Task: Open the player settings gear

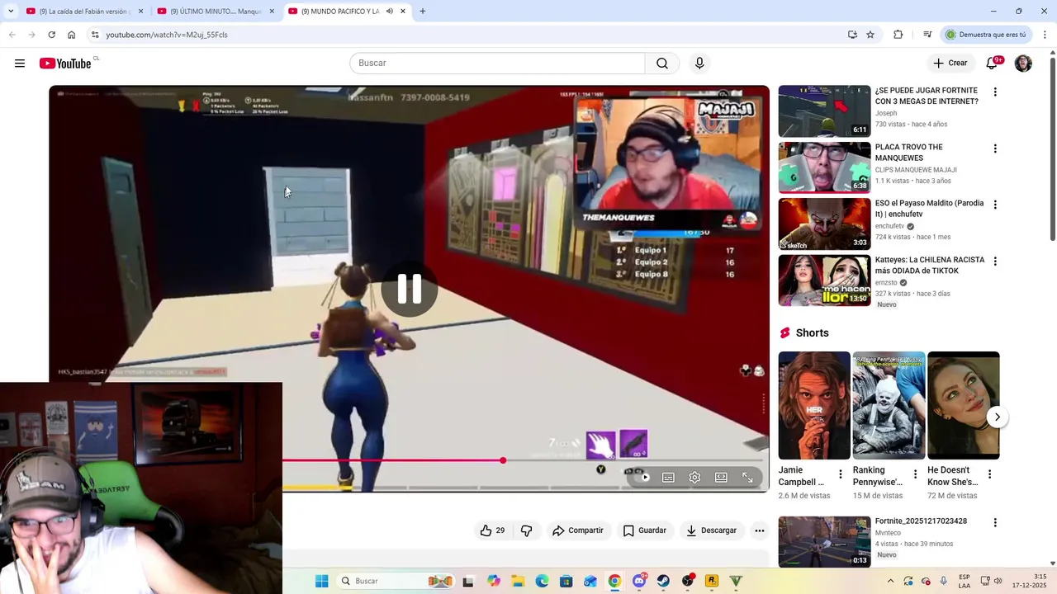Action: [694, 477]
